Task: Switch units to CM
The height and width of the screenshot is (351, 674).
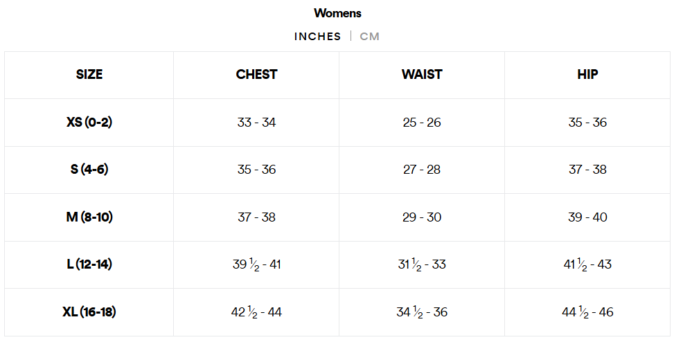Action: (369, 36)
